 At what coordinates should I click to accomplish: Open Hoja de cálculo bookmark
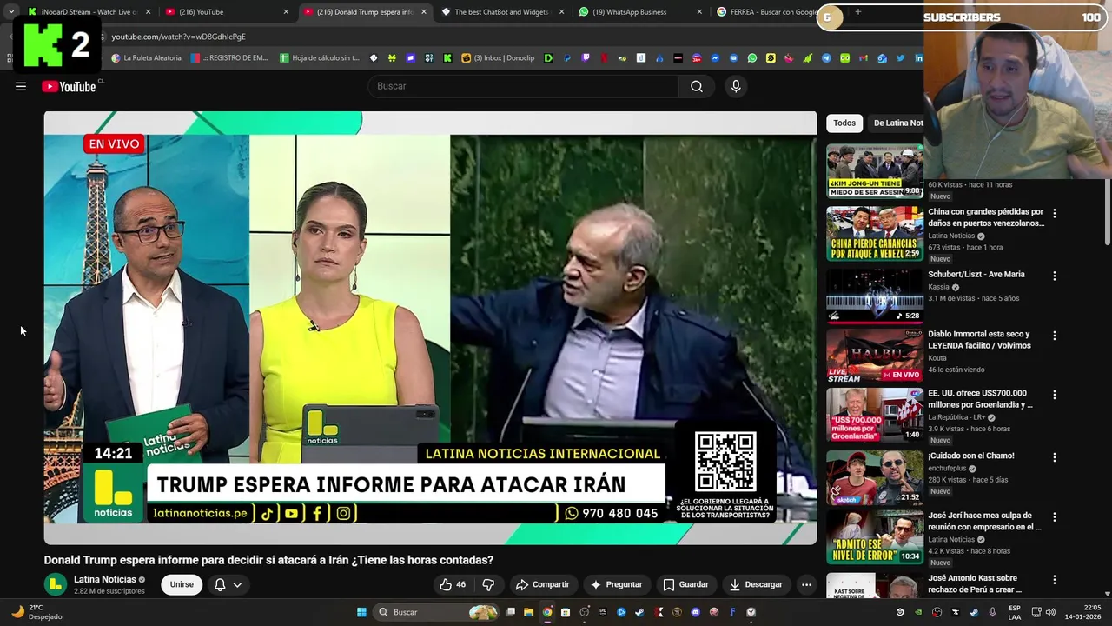pos(320,58)
